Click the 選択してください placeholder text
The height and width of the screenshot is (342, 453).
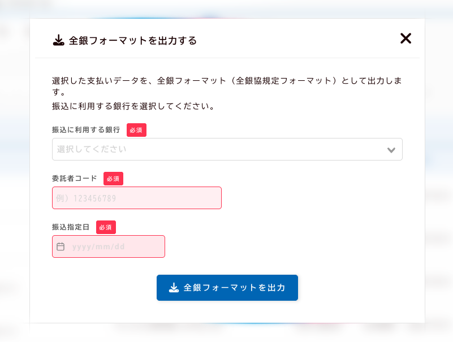91,149
